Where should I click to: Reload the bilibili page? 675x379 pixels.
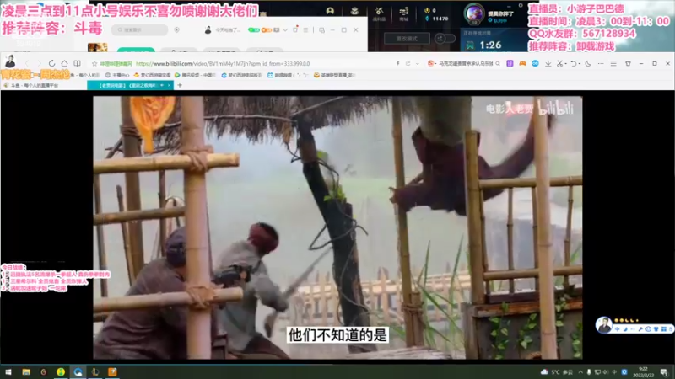(51, 63)
